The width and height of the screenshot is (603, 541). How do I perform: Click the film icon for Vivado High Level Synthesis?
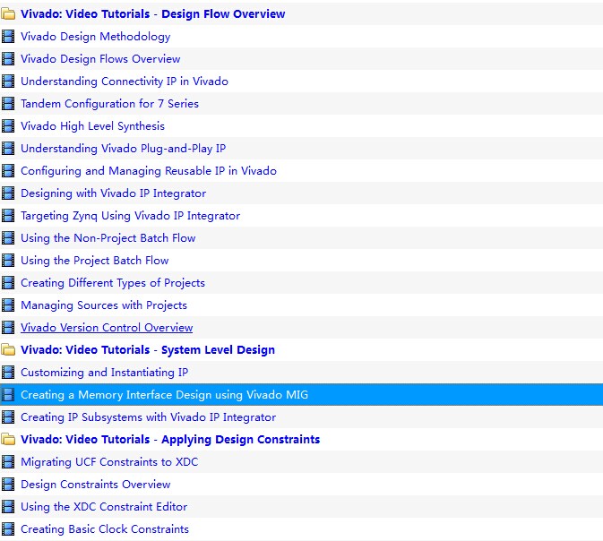[8, 126]
